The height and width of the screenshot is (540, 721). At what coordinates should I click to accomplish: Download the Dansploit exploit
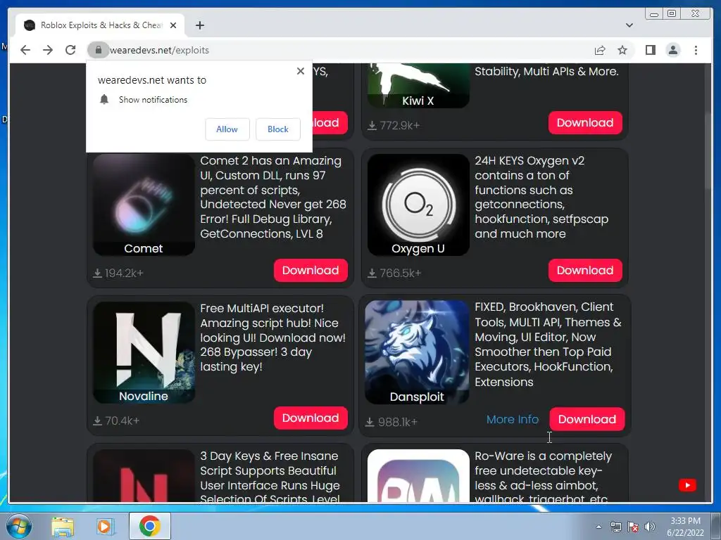point(587,419)
